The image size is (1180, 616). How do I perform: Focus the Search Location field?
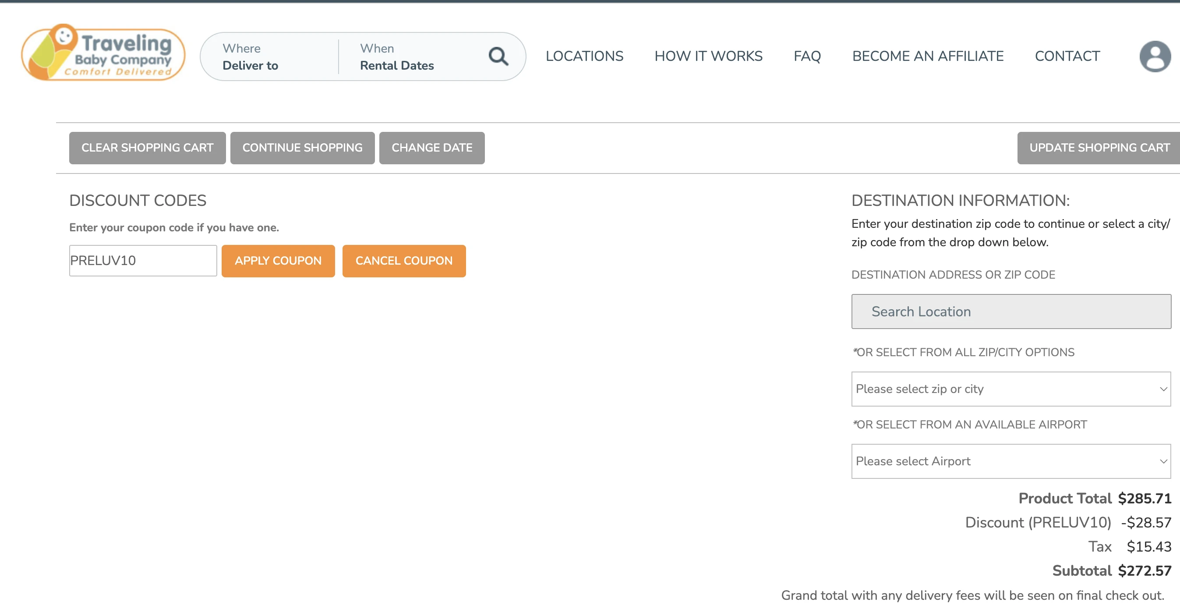tap(1011, 311)
